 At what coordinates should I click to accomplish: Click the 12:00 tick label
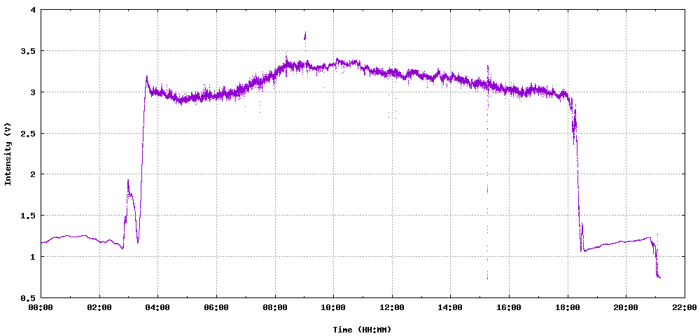(x=391, y=307)
